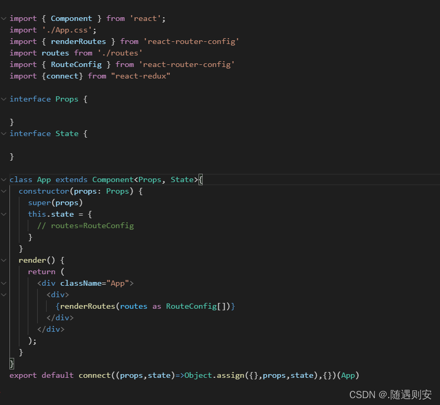Viewport: 440px width, 405px height.
Task: Click the "react-redux" string
Action: pyautogui.click(x=140, y=76)
